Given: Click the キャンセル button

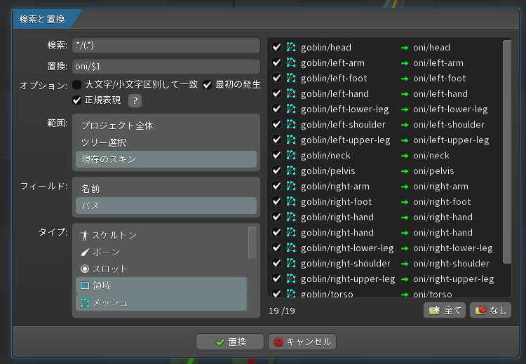Looking at the screenshot, I should (x=302, y=342).
